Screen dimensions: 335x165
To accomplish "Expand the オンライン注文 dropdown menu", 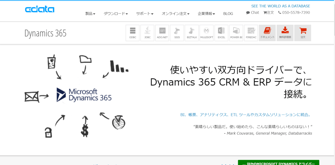I will point(176,14).
